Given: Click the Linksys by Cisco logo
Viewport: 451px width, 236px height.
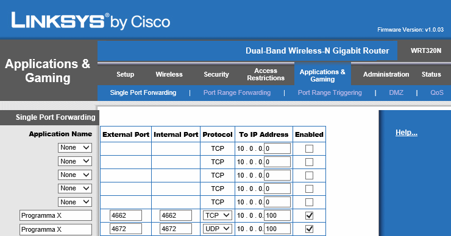Looking at the screenshot, I should coord(91,21).
